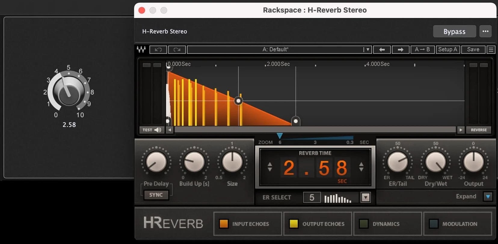Click the blue zoom triangle marker
The height and width of the screenshot is (244, 498).
coord(280,136)
